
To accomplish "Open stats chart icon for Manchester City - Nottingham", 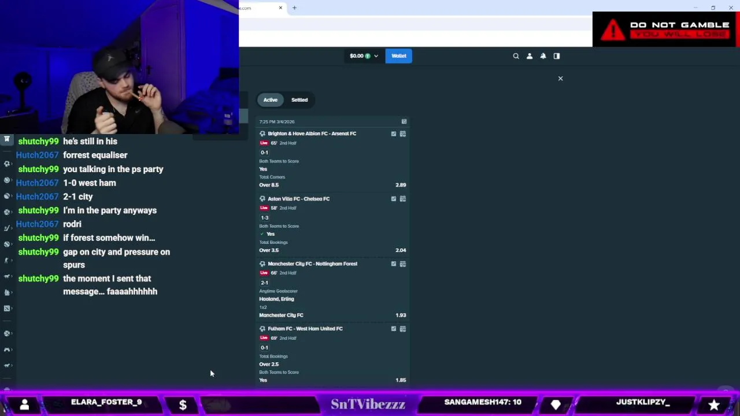I will 394,263.
